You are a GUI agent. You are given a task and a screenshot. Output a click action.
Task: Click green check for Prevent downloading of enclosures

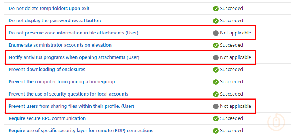tap(216, 70)
